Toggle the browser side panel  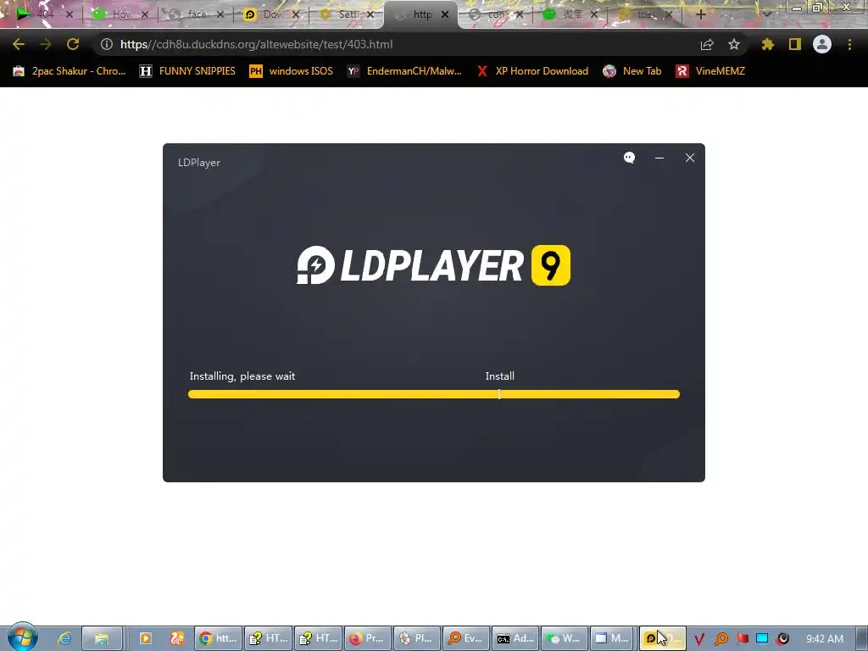coord(795,44)
